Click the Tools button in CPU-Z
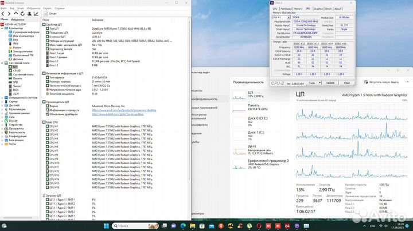The width and height of the screenshot is (413, 231). pos(312,83)
